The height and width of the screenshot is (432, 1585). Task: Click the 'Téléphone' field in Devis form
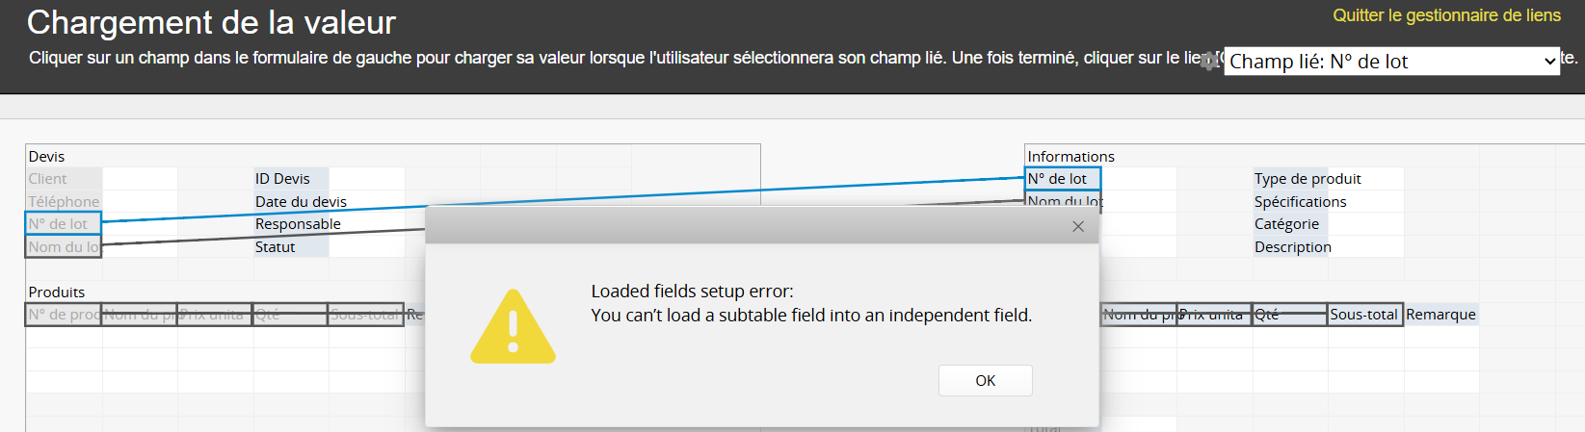point(64,202)
